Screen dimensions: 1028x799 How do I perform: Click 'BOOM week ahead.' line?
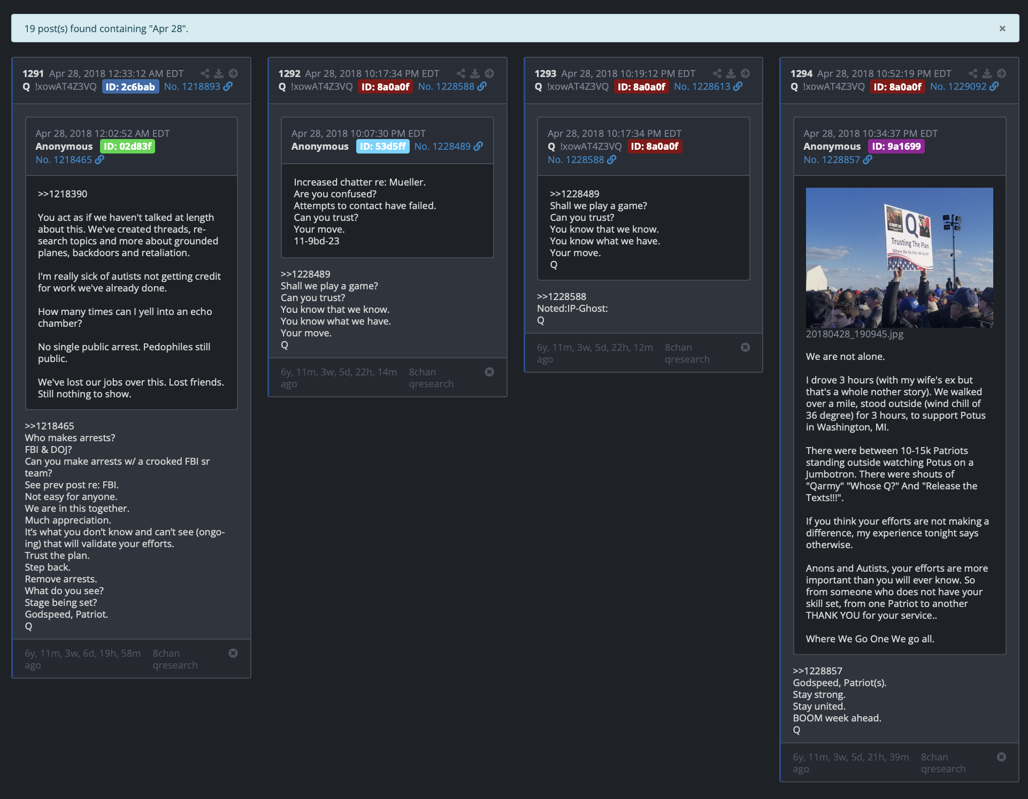coord(837,718)
